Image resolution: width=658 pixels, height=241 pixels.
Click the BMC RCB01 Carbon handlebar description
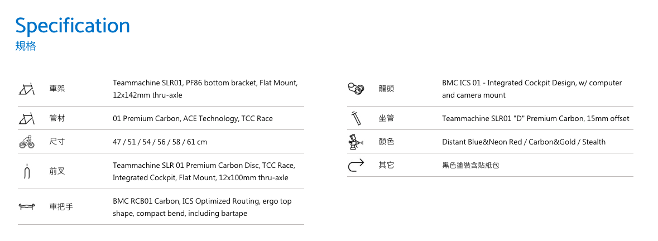click(202, 207)
